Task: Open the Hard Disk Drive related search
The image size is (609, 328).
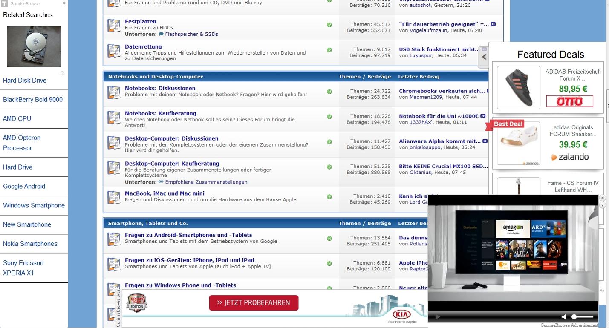Action: (x=25, y=81)
